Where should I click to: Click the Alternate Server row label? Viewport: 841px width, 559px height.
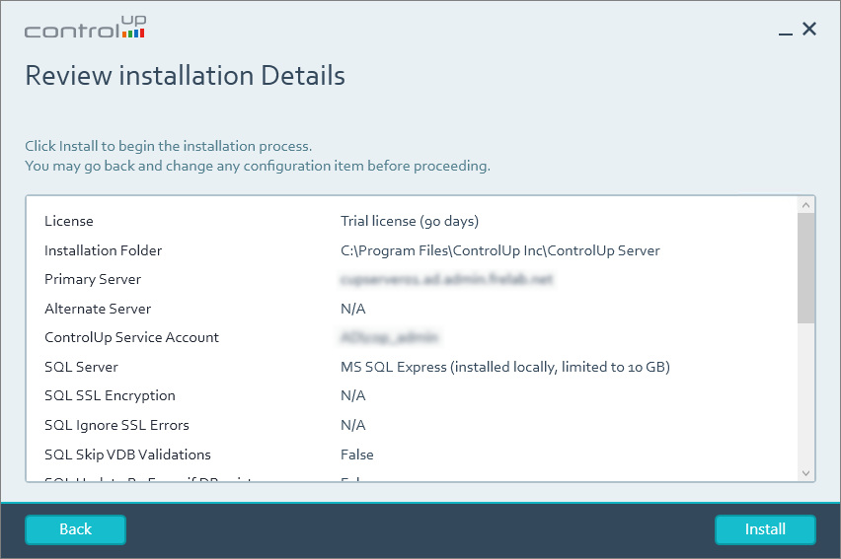coord(98,309)
